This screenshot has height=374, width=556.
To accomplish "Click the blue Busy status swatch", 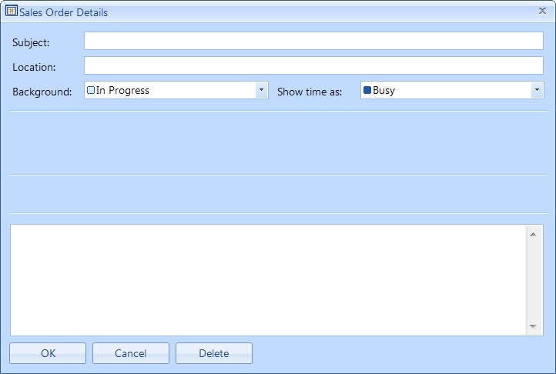I will (367, 90).
